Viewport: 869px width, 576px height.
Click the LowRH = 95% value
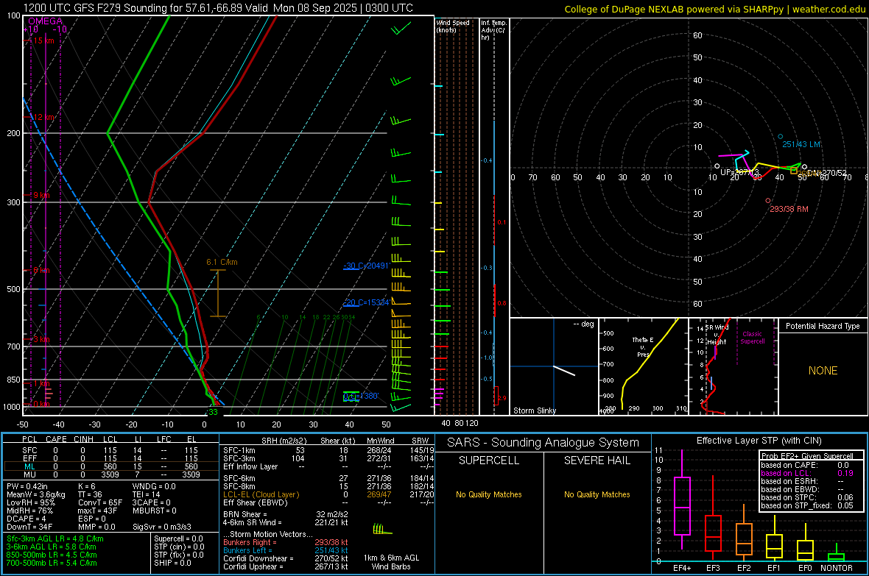pos(30,502)
